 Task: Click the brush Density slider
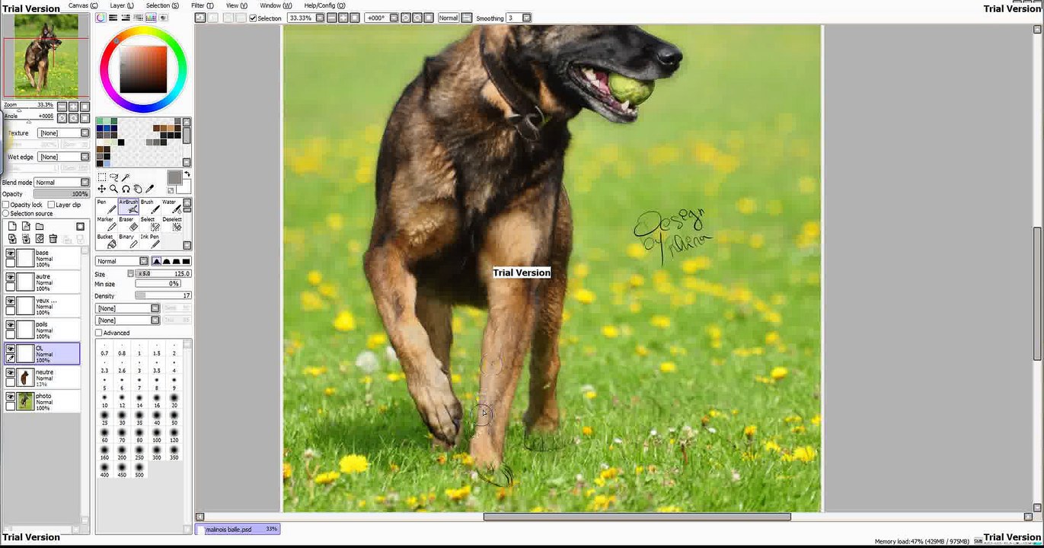(x=163, y=295)
